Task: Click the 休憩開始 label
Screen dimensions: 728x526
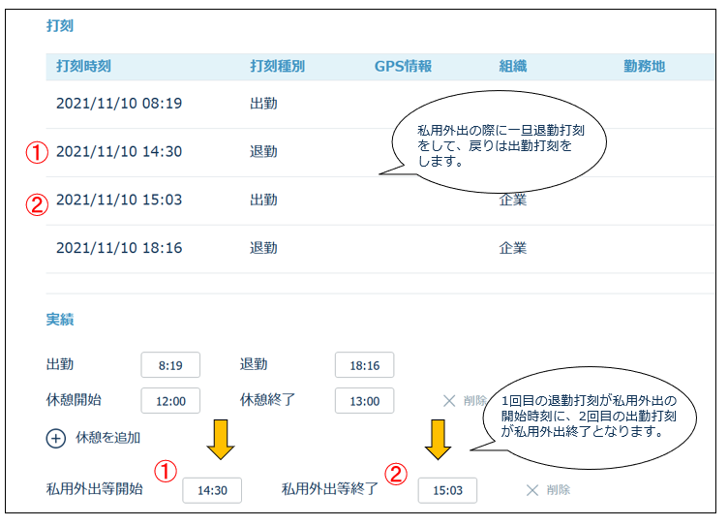Action: [74, 400]
